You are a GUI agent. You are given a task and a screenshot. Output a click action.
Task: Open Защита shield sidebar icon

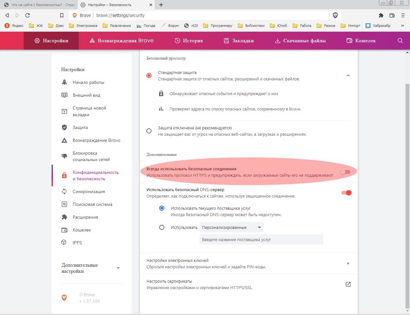[64, 127]
